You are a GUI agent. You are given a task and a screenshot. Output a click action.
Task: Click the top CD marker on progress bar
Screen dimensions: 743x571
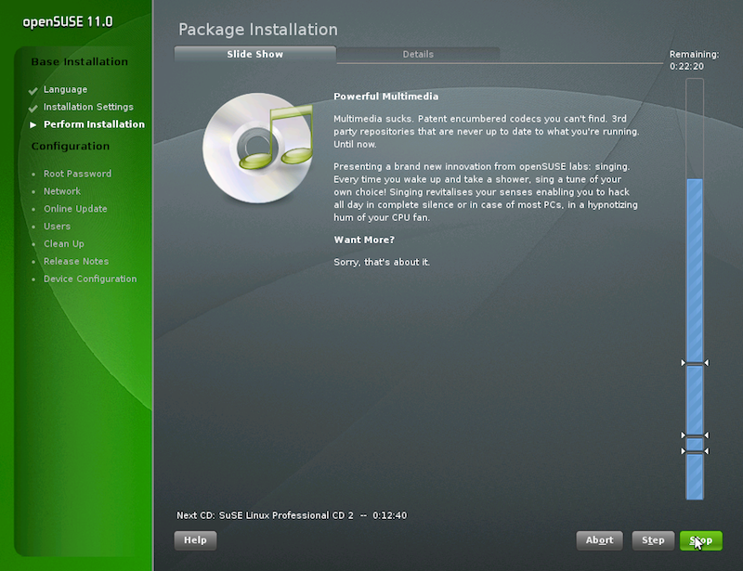[x=695, y=363]
